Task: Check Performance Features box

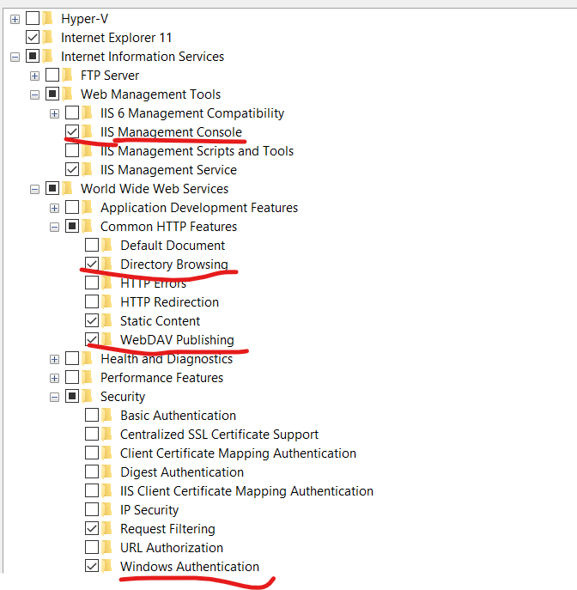Action: (72, 377)
